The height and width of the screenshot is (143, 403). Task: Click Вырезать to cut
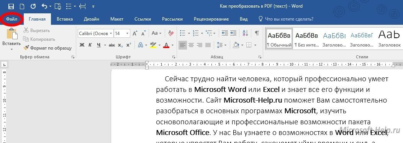coord(36,31)
